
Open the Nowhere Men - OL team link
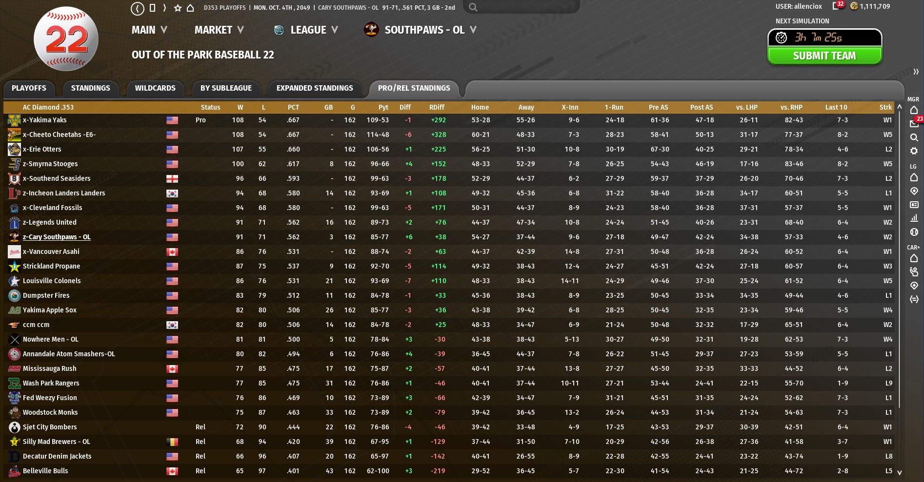coord(51,339)
